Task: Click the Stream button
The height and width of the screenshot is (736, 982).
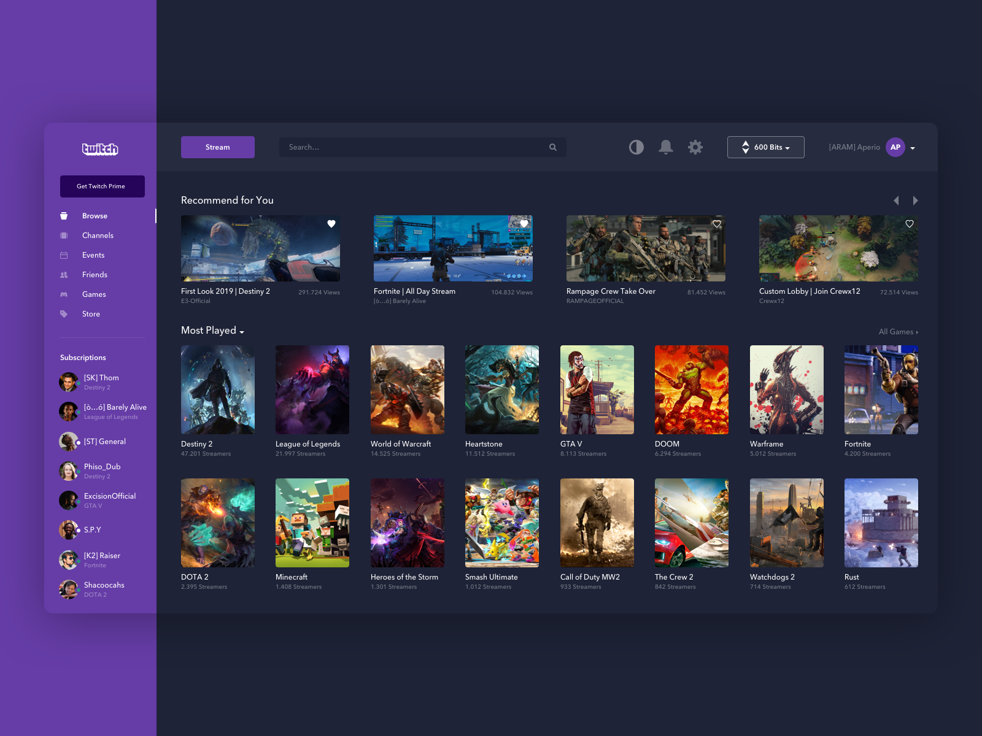Action: [x=218, y=147]
